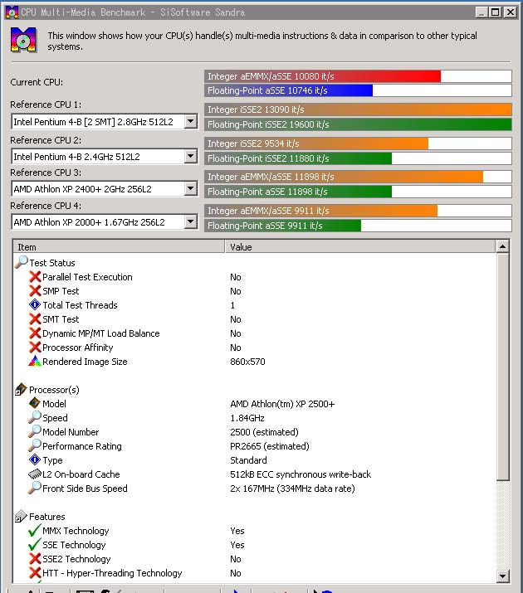Click the Sandra multi-media benchmark module icon
The height and width of the screenshot is (593, 523).
(23, 40)
